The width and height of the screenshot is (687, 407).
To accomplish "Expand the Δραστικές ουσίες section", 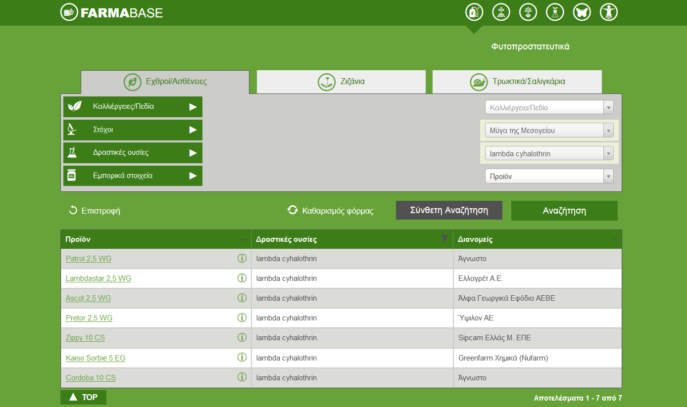I will [133, 153].
